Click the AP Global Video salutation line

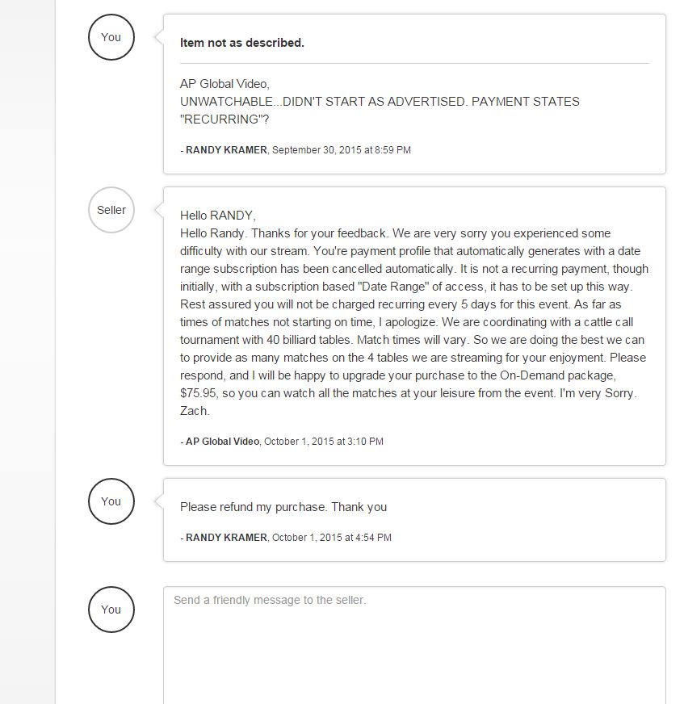pyautogui.click(x=225, y=84)
